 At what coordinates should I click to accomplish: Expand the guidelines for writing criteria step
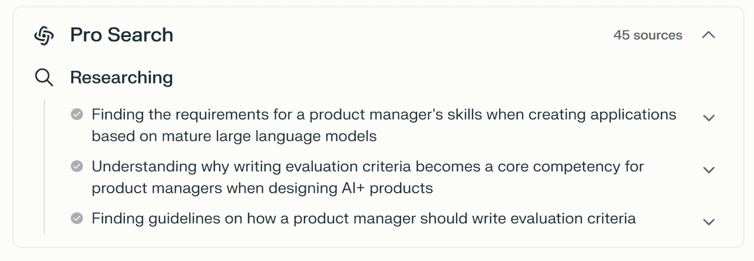click(709, 222)
